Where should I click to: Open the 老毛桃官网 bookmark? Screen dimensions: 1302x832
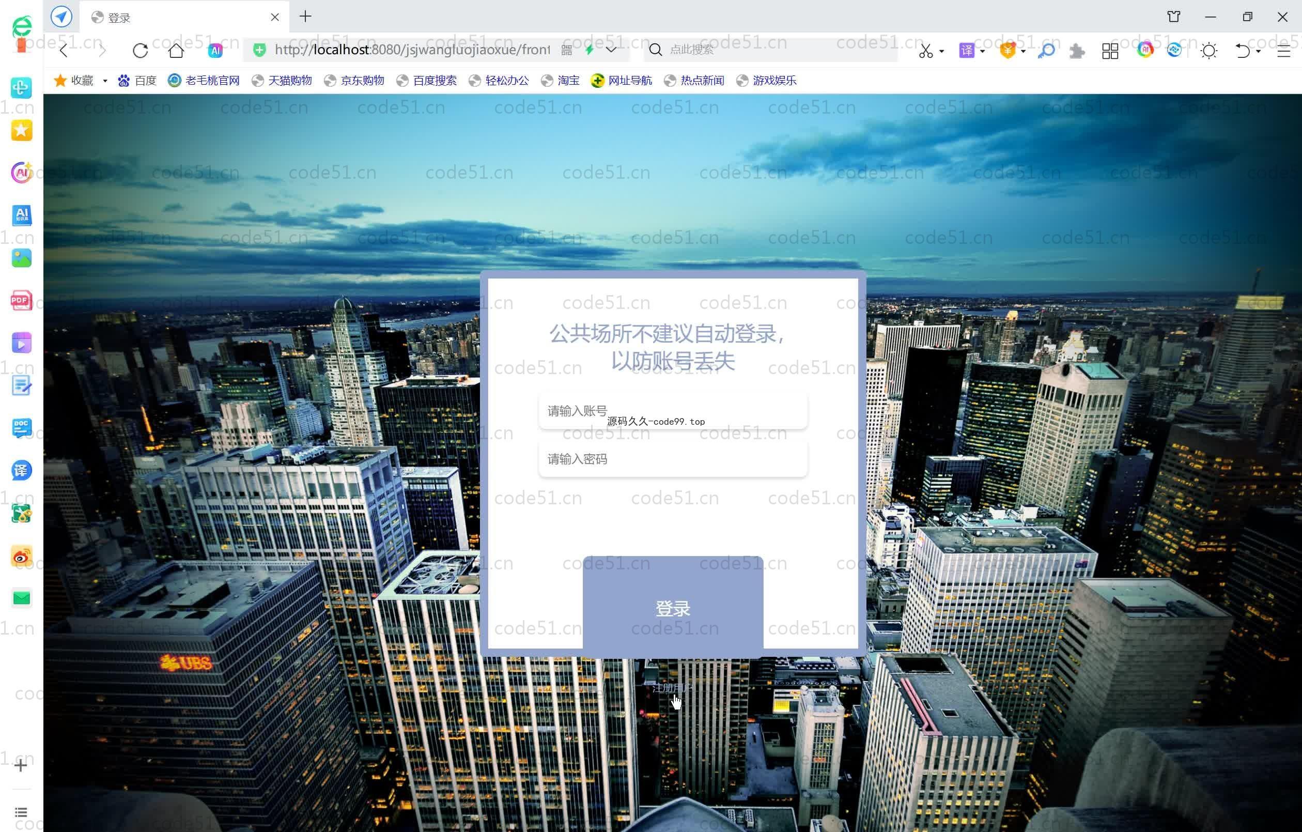(204, 81)
